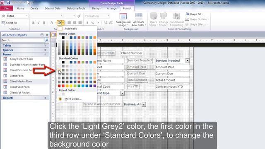Click the Access application icon in the title bar
This screenshot has width=265, height=149.
[x=2, y=3]
